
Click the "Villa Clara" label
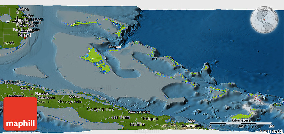[28, 88]
